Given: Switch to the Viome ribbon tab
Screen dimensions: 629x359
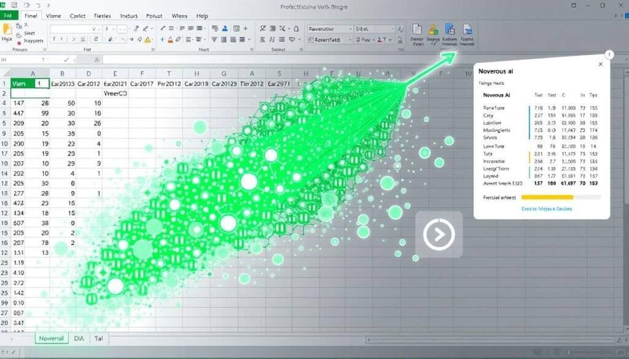Looking at the screenshot, I should tap(53, 15).
